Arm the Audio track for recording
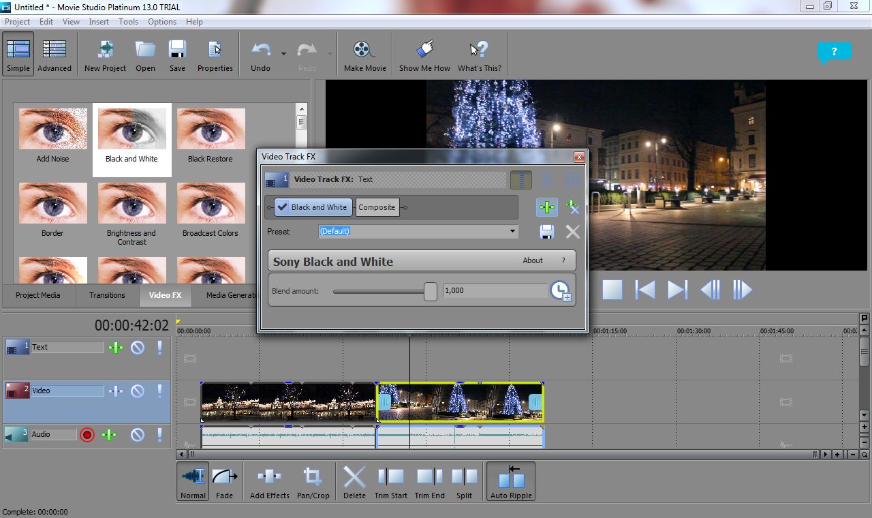Image resolution: width=872 pixels, height=518 pixels. [87, 435]
